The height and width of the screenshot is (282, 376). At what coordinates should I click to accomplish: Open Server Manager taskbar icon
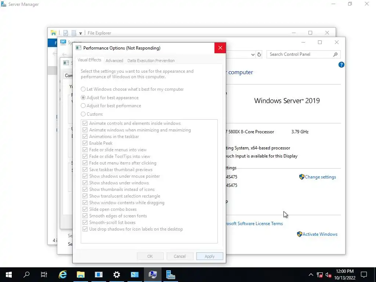click(x=170, y=275)
